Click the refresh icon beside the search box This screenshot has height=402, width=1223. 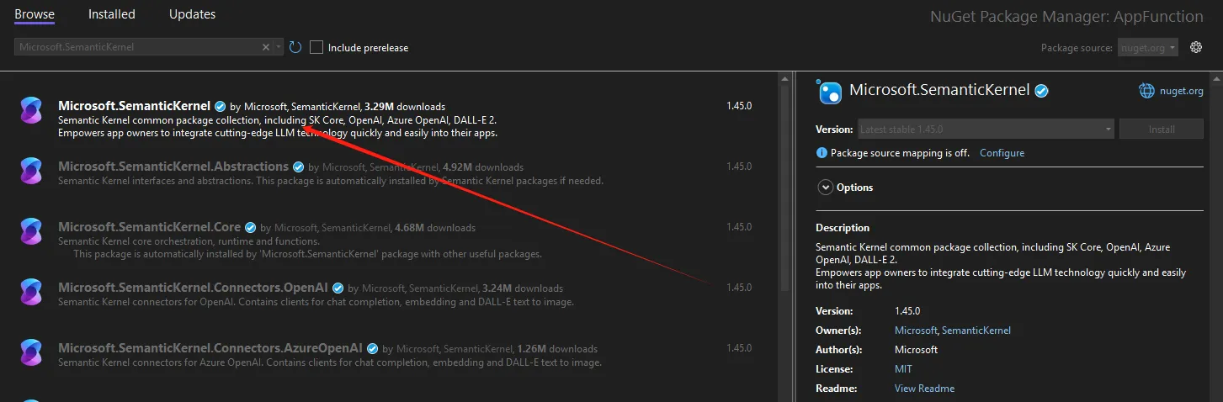tap(295, 48)
